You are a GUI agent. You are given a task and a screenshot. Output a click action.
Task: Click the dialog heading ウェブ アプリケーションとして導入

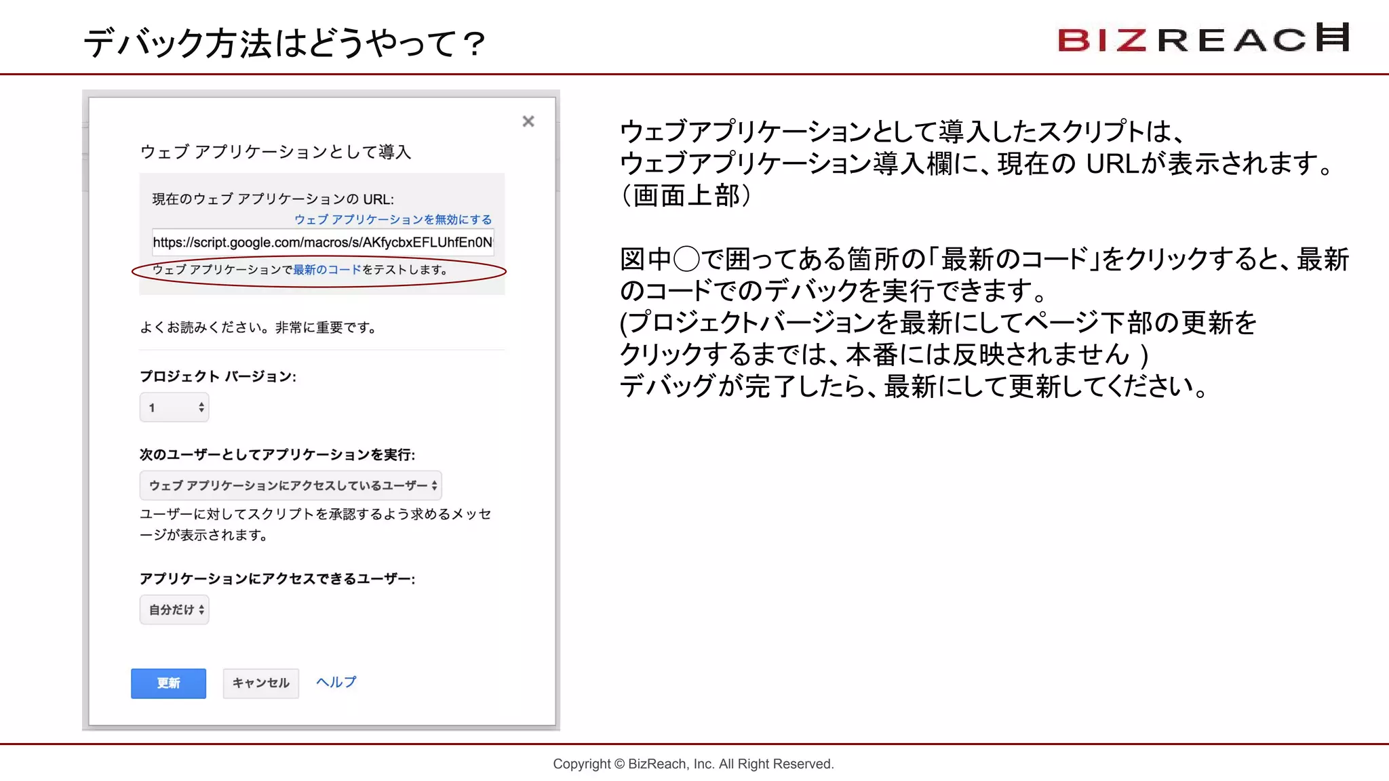(275, 152)
